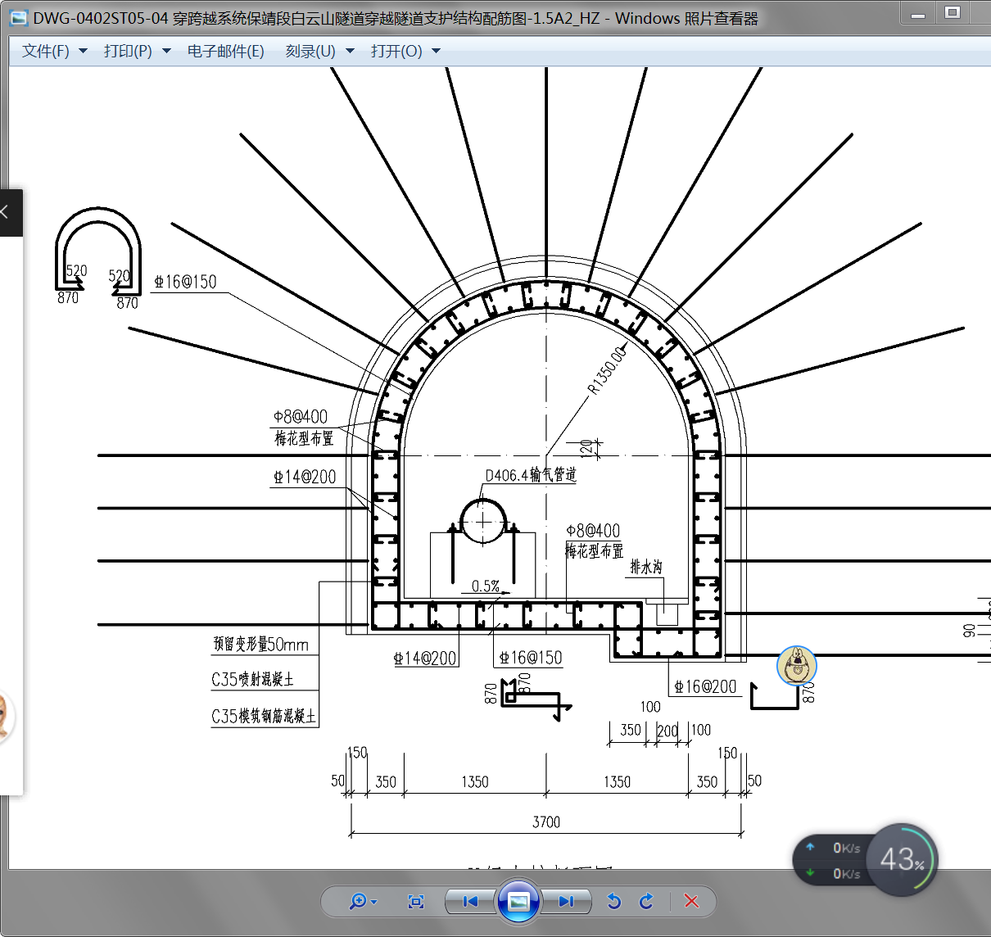This screenshot has width=991, height=937.
Task: Go to the next image
Action: pyautogui.click(x=566, y=901)
